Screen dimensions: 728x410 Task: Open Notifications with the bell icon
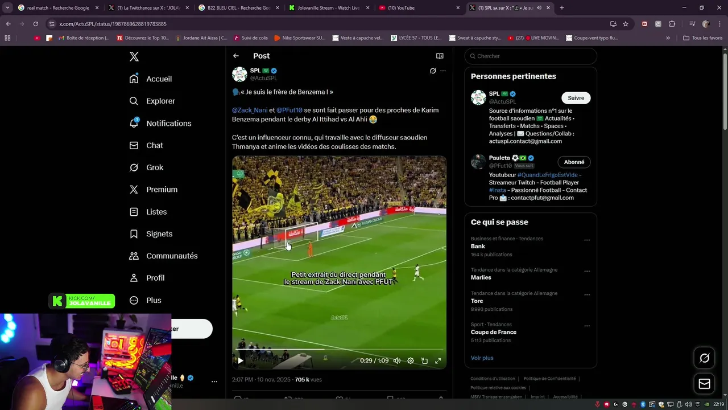(160, 123)
